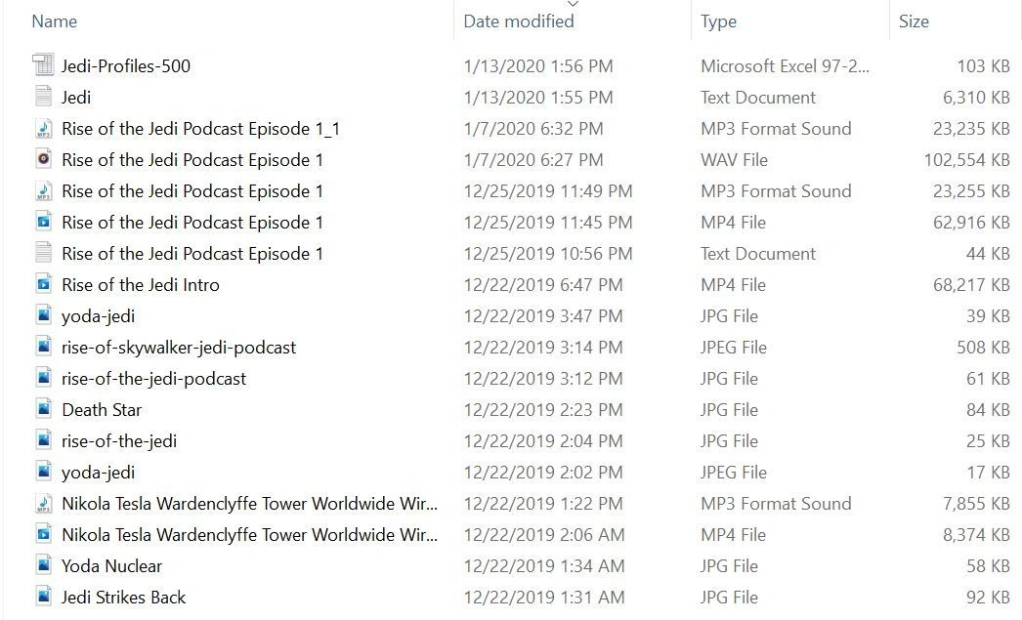Select the image icon for Jedi Strikes Back

coord(43,597)
